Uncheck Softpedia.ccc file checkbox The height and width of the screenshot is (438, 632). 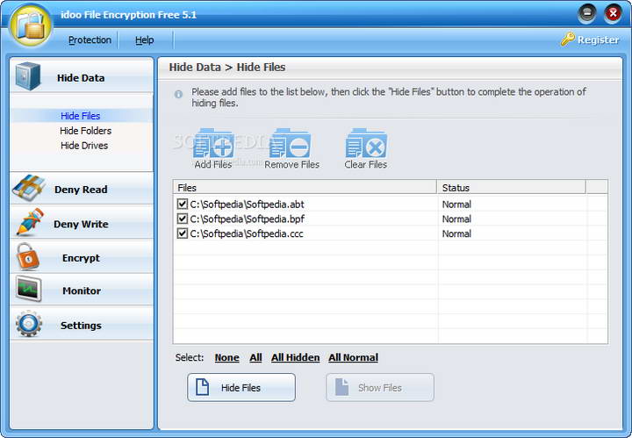click(x=183, y=233)
